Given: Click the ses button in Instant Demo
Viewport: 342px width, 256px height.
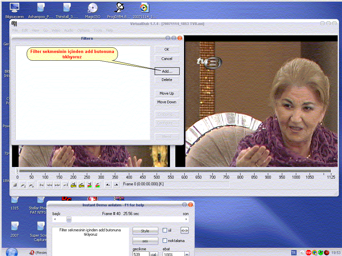Looking at the screenshot, I should point(145,241).
